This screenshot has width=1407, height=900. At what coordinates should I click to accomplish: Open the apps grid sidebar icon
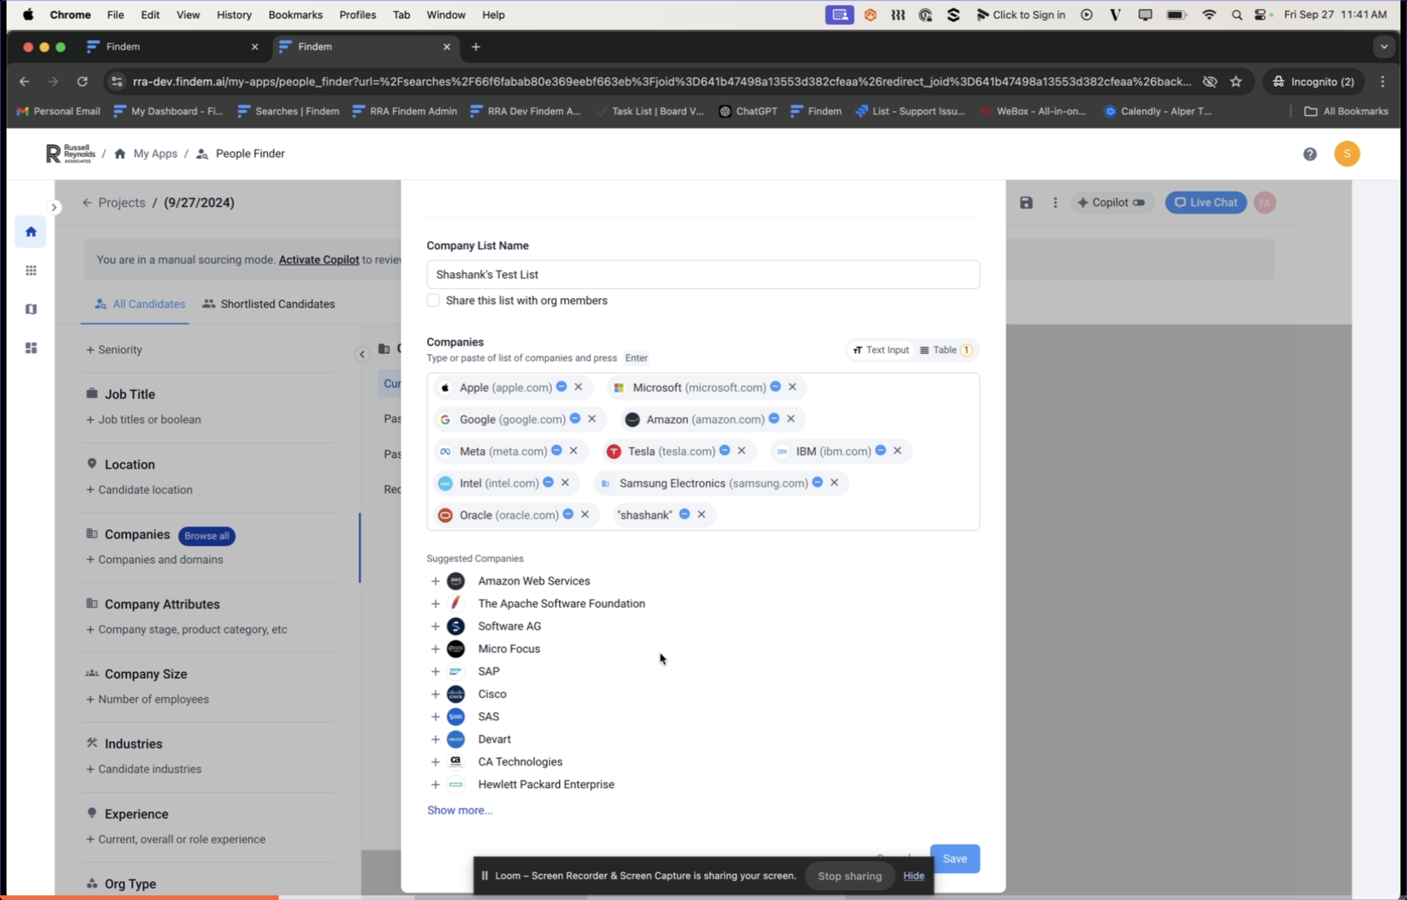pyautogui.click(x=31, y=270)
